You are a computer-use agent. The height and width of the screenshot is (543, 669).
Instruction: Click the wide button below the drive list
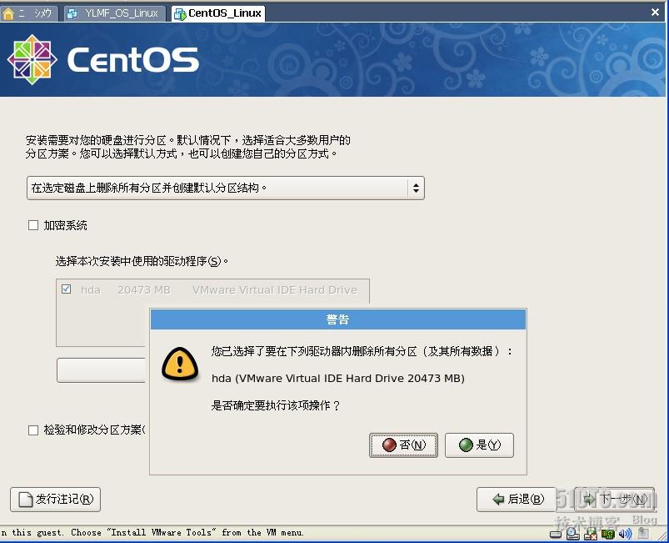tap(102, 370)
